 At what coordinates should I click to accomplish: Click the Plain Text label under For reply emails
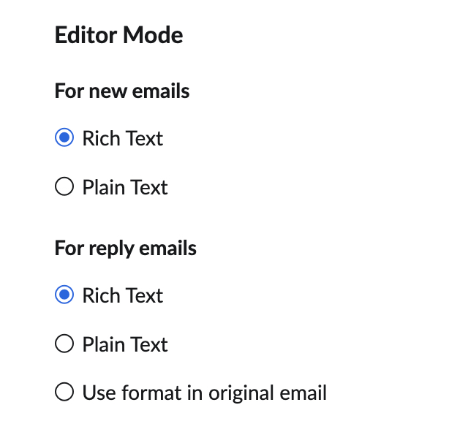pos(125,344)
